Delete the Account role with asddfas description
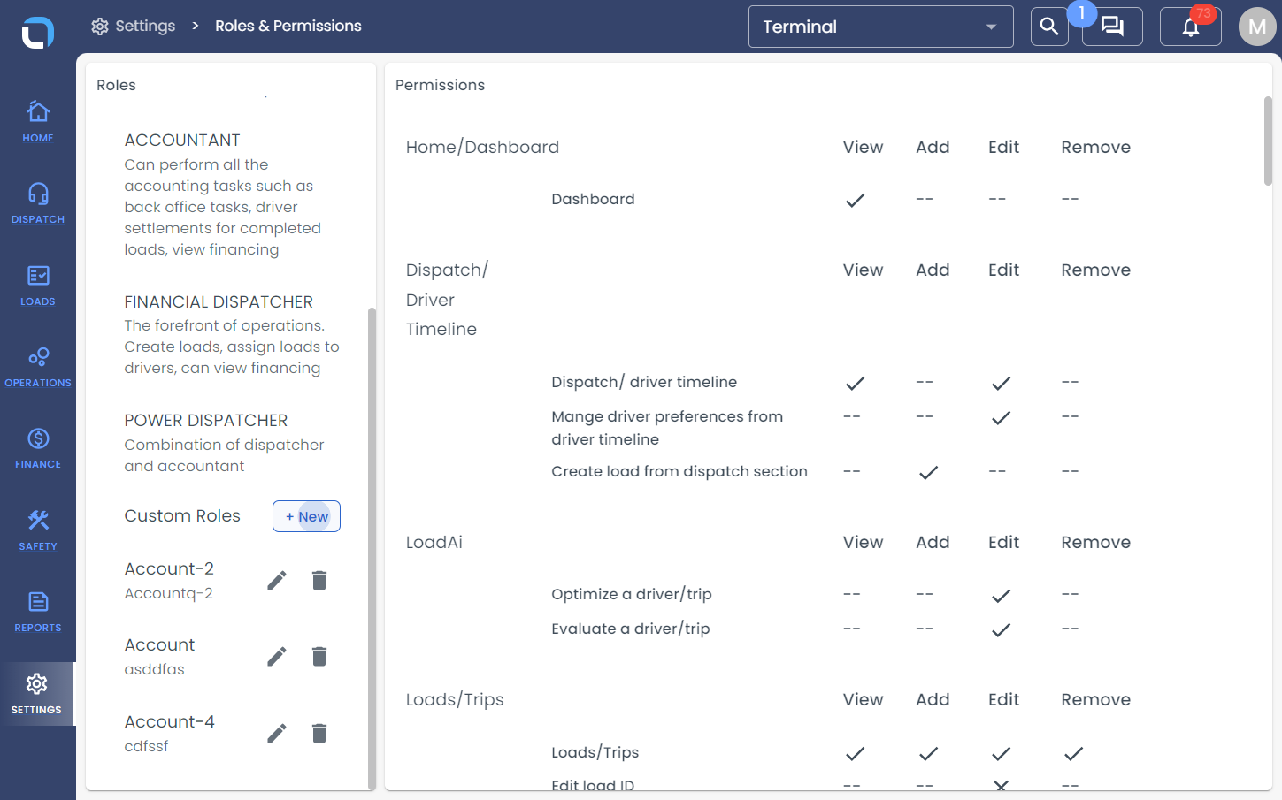The width and height of the screenshot is (1282, 800). coord(319,656)
